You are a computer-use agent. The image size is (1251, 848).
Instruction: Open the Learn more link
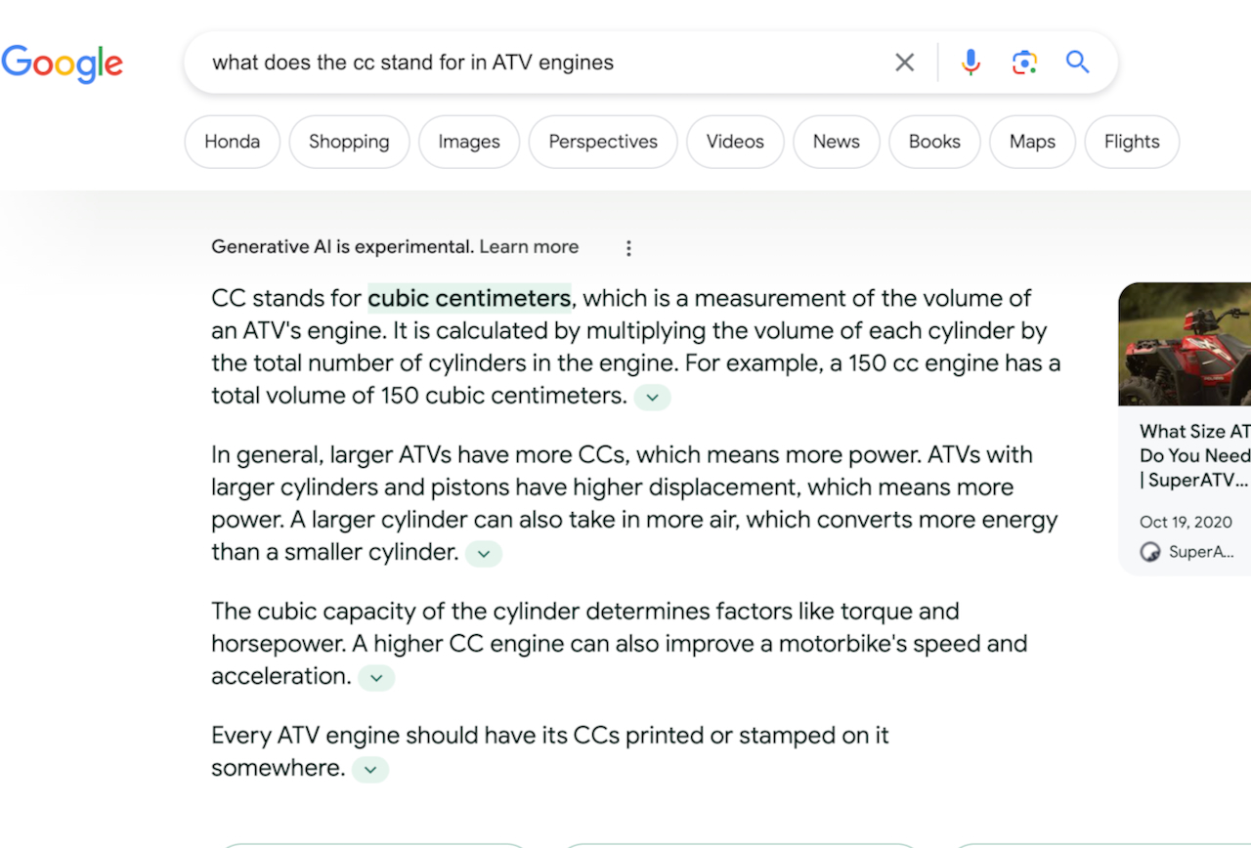point(529,247)
